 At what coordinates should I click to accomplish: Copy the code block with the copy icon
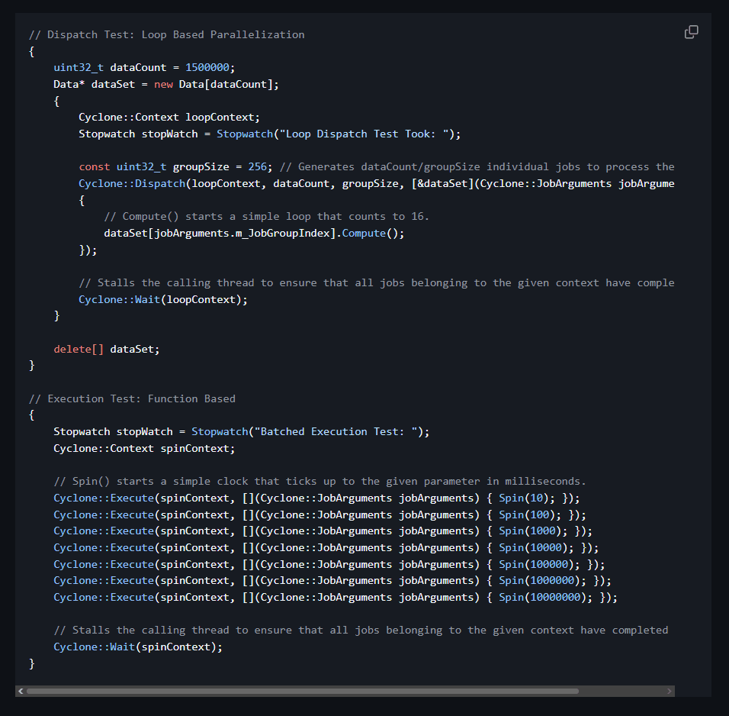(x=691, y=32)
